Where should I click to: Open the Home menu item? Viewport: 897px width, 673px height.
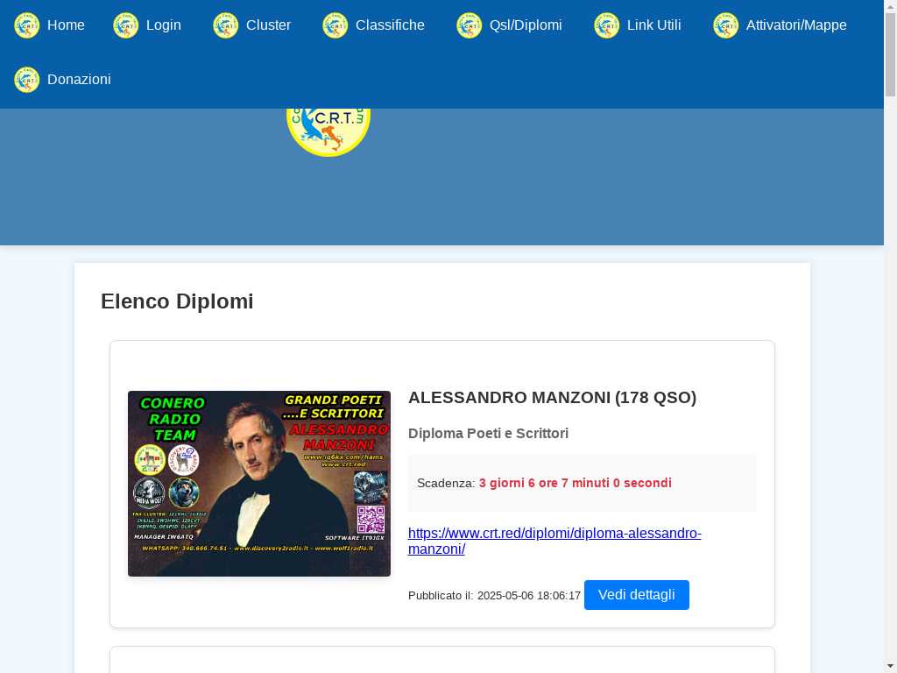pos(66,25)
